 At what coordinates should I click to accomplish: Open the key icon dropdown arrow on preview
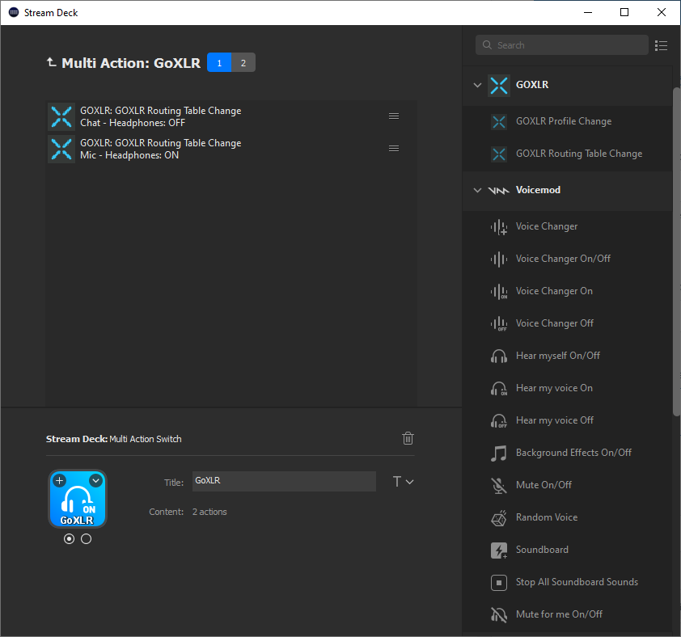(96, 481)
